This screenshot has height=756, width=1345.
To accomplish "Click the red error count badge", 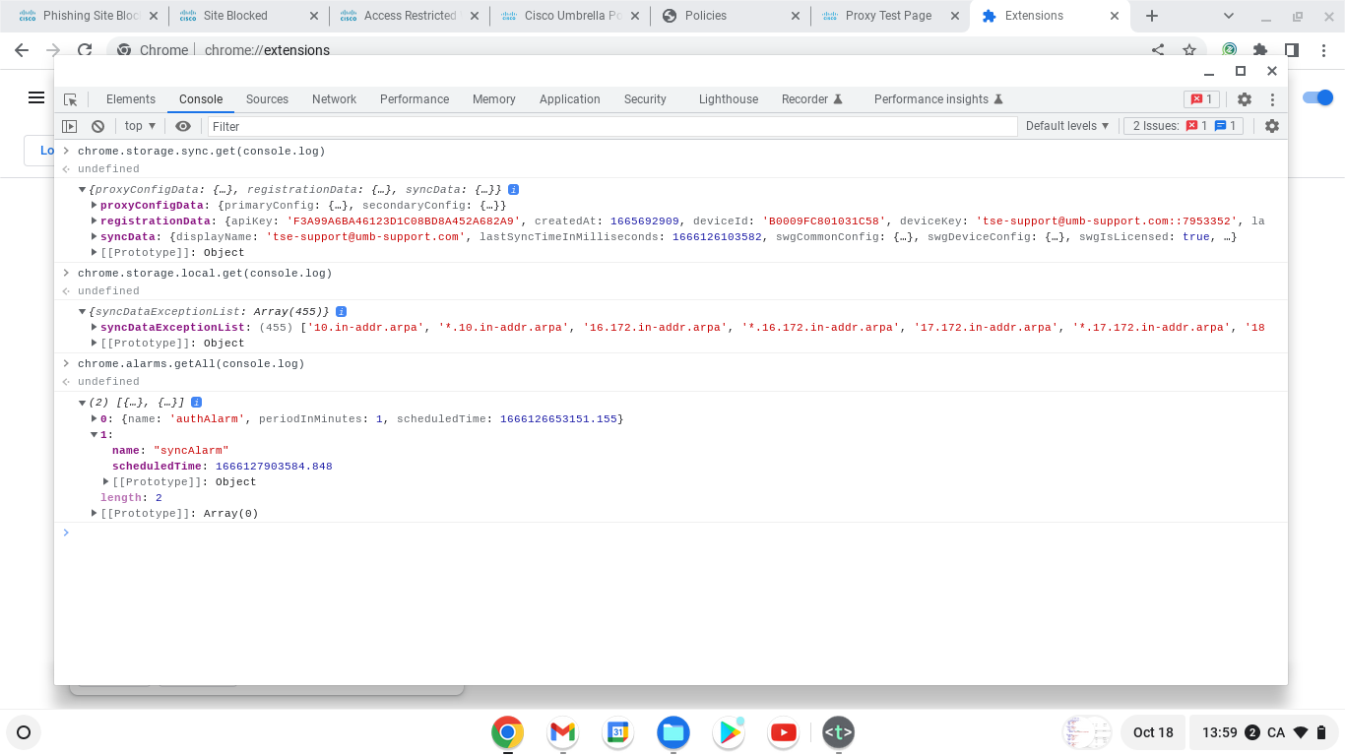I will (x=1201, y=99).
